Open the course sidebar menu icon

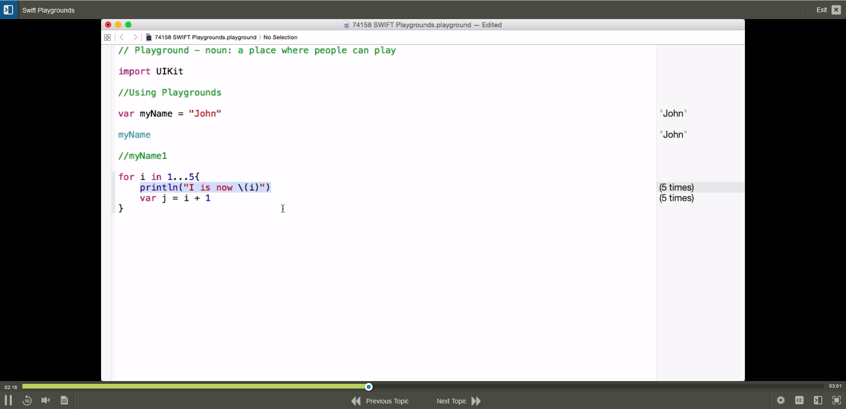[x=8, y=10]
